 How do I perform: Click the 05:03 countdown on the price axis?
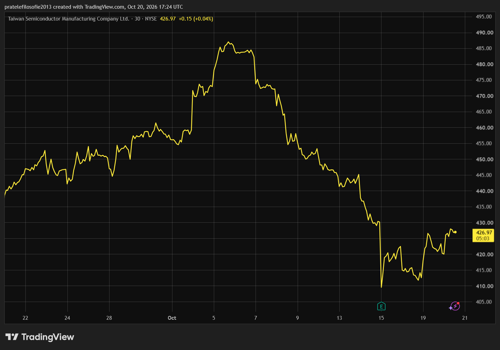point(483,238)
